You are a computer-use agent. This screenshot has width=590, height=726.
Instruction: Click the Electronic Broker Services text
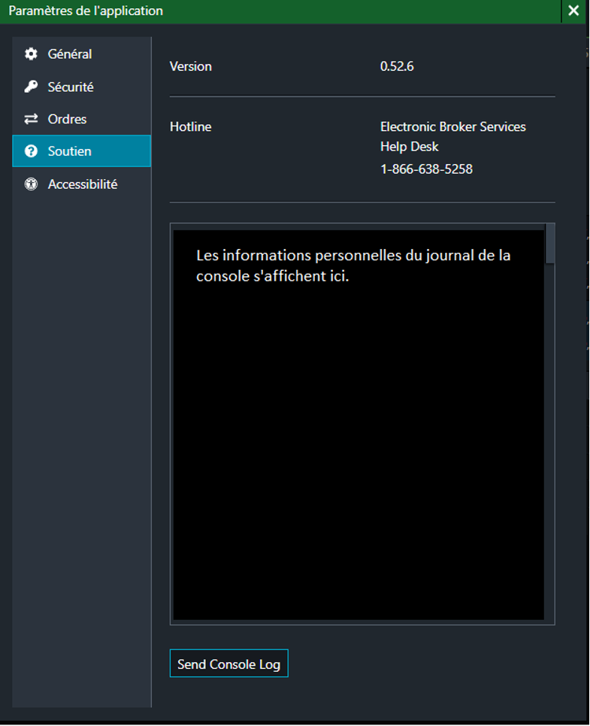click(x=452, y=126)
